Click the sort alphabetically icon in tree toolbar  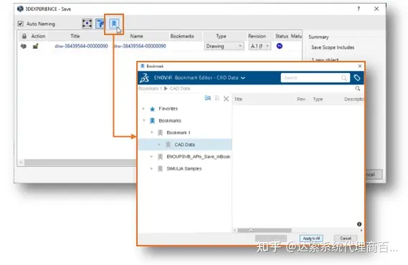[x=207, y=98]
